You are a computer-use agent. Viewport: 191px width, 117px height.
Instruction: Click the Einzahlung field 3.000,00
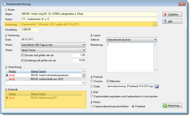(30, 29)
